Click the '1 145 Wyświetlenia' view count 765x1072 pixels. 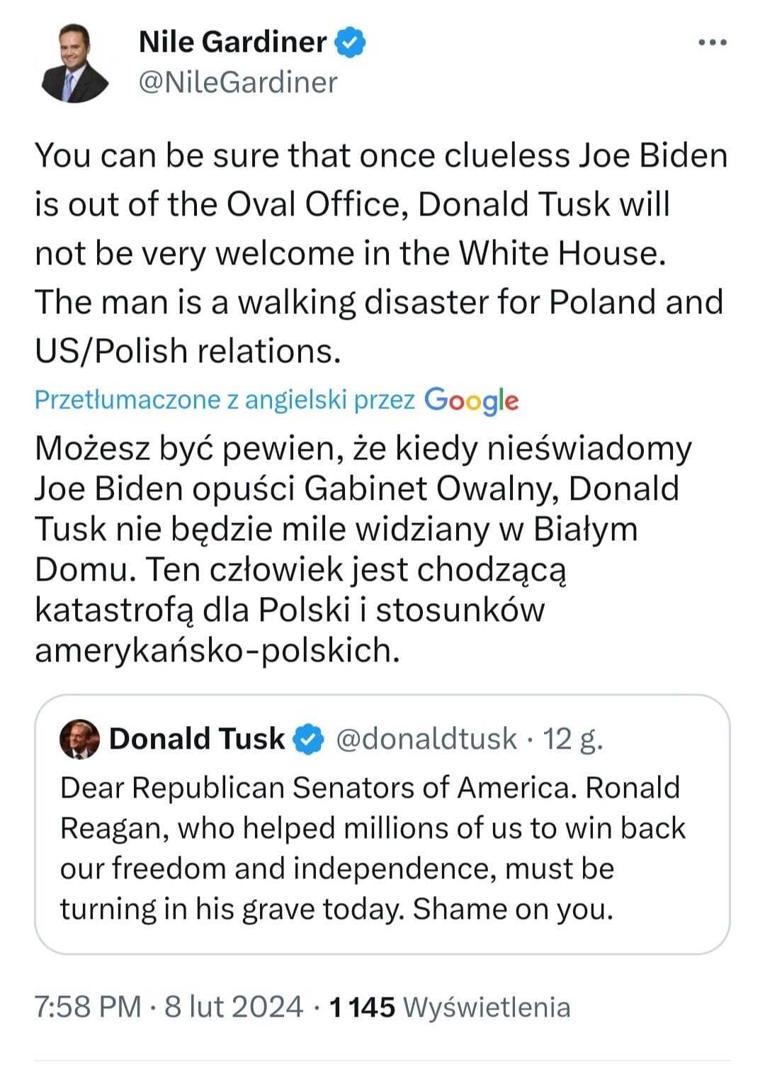pyautogui.click(x=450, y=1007)
